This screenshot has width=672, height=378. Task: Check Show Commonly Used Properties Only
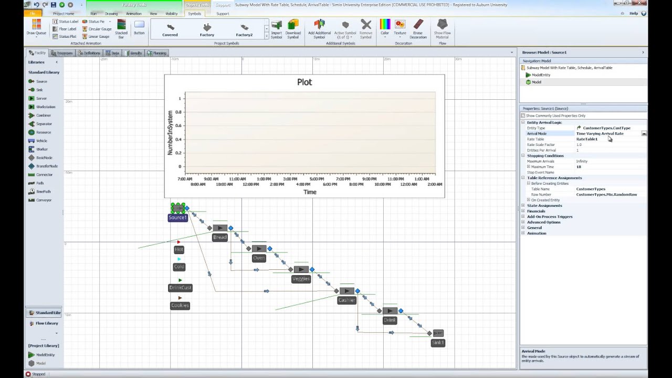[523, 115]
